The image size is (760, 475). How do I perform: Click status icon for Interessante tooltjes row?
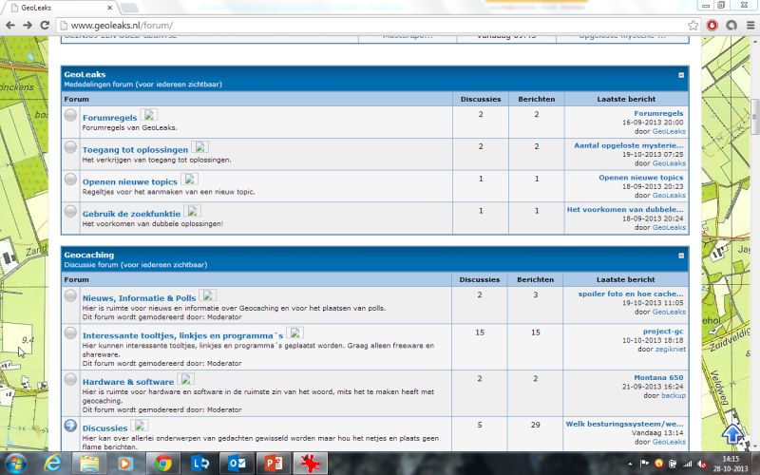tap(70, 333)
